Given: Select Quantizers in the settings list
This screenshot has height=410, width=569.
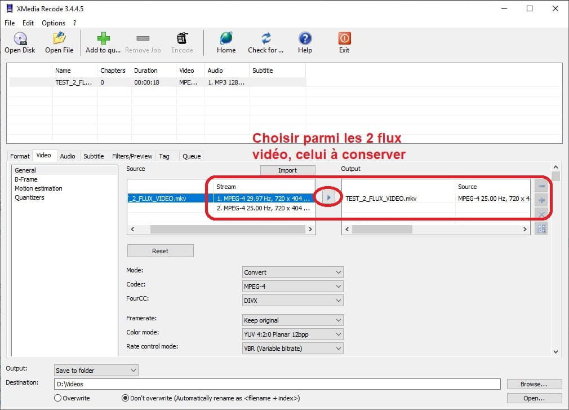Looking at the screenshot, I should [65, 197].
